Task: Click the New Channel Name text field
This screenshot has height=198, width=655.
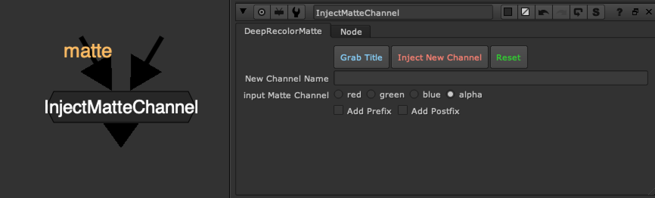Action: [x=491, y=78]
